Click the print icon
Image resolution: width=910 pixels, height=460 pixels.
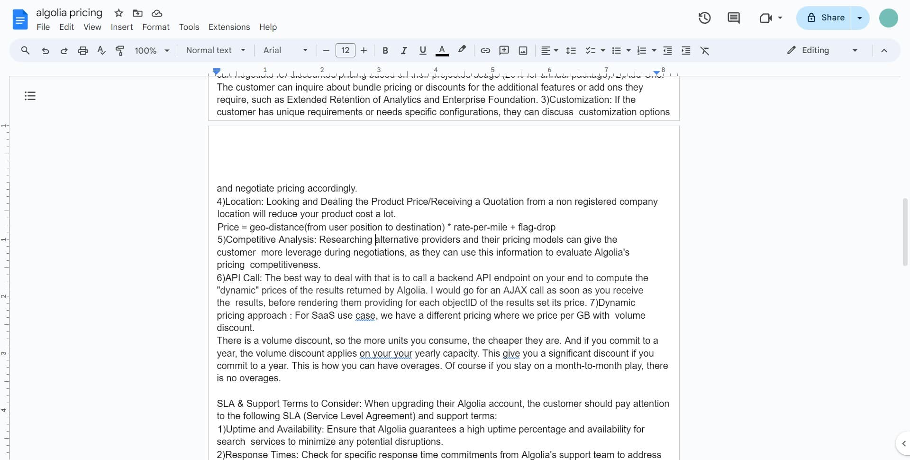tap(83, 51)
